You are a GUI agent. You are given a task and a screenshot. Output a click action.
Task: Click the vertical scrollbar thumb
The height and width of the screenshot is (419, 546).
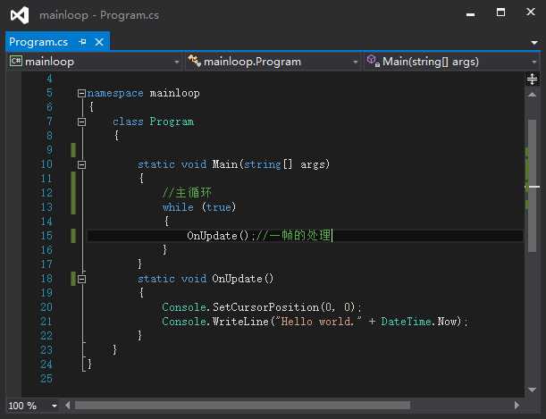[x=532, y=186]
